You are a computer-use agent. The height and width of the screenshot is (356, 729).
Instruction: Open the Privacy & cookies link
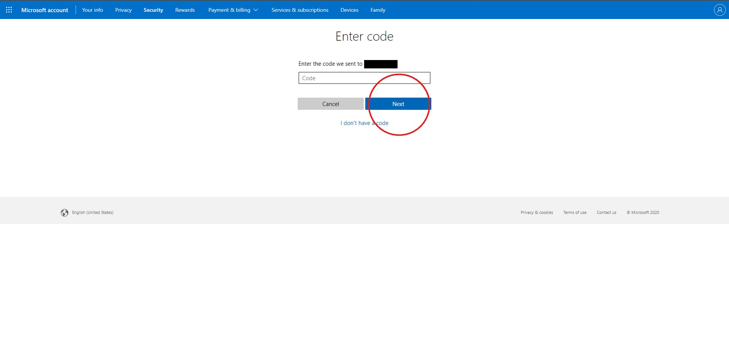(537, 212)
